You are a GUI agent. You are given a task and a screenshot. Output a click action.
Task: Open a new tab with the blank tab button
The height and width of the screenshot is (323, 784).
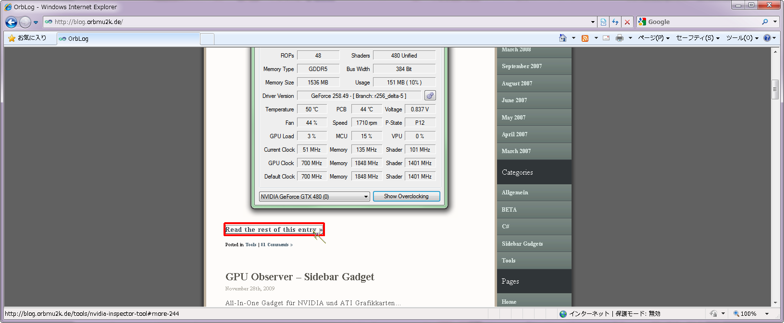tap(207, 39)
